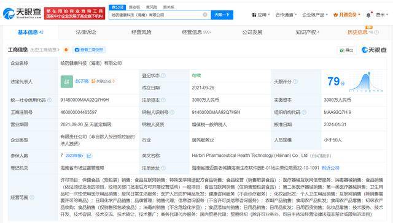
Task: Open the 附近公司 link
Action: click(330, 168)
